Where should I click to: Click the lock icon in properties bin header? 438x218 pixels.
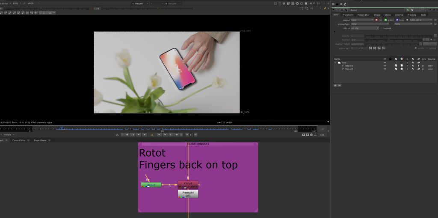[x=337, y=4]
